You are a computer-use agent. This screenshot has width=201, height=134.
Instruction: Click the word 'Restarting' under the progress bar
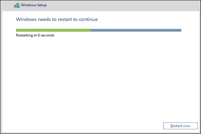[x=24, y=35]
